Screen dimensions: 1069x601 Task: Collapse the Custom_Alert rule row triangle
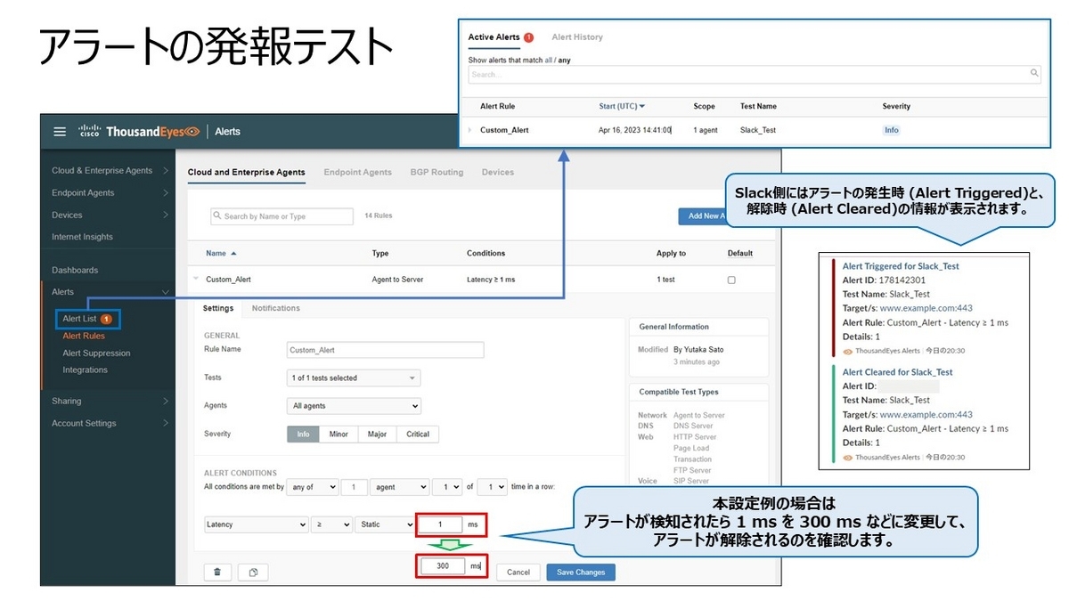196,279
